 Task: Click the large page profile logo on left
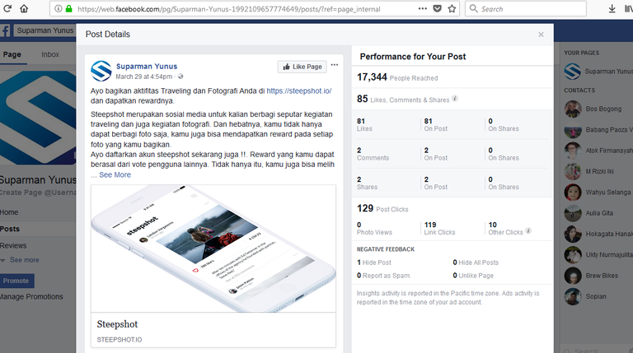point(38,118)
